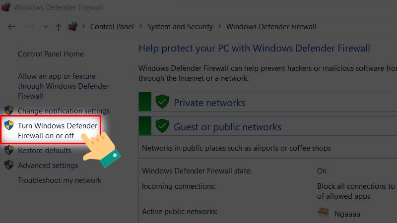Click the Forward navigation arrow
The image size is (397, 223).
(30, 27)
